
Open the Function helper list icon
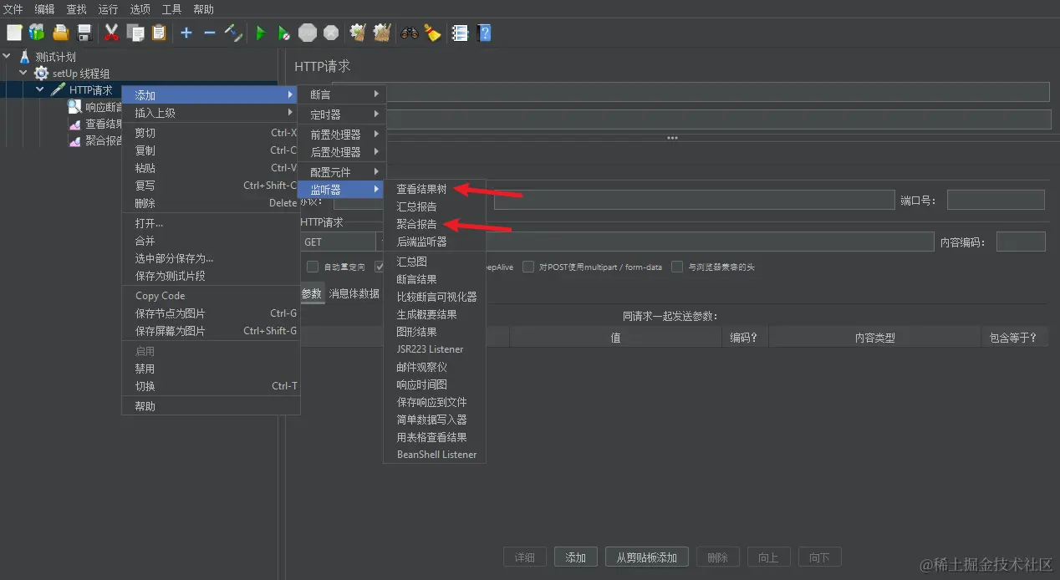tap(460, 33)
